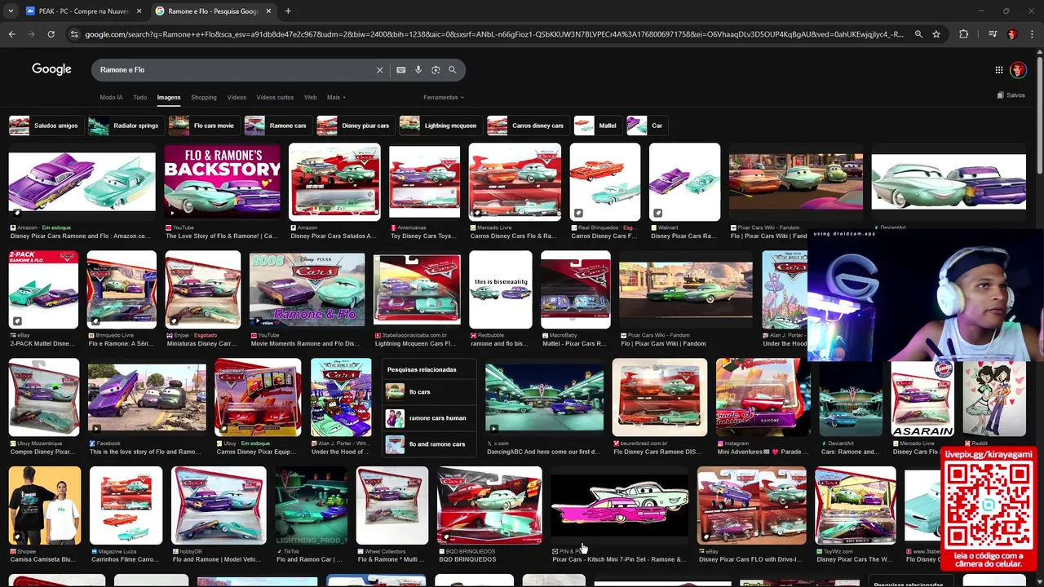Open the pink Kitsch Mini 7-Pin Set image
The width and height of the screenshot is (1044, 587).
click(619, 505)
